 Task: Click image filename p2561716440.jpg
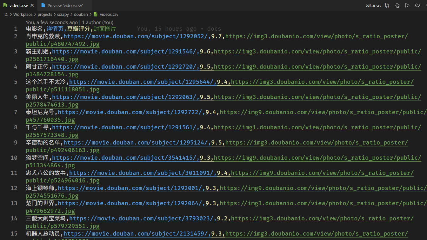pyautogui.click(x=52, y=59)
